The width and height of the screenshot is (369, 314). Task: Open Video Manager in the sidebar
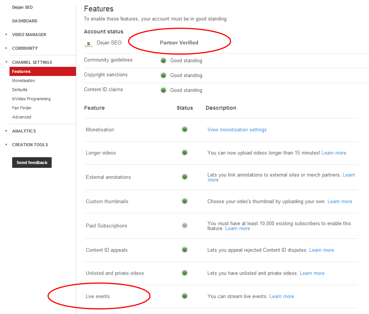[29, 35]
